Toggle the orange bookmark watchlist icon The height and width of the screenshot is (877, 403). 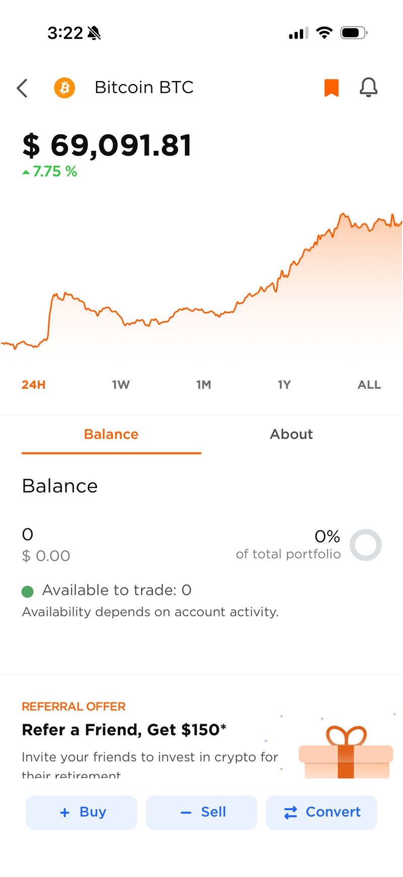point(331,88)
